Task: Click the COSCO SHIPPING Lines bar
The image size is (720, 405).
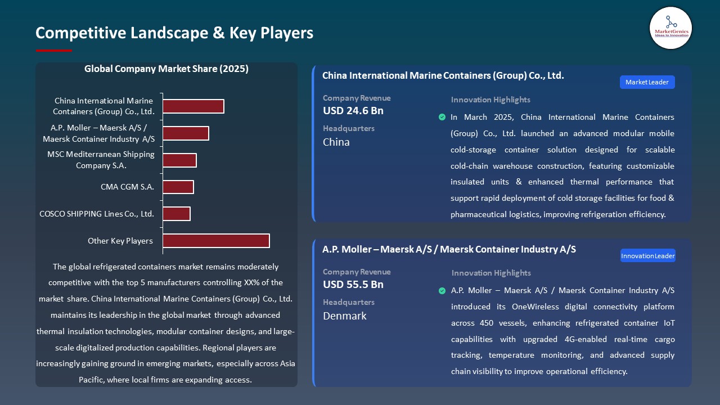Action: [177, 214]
